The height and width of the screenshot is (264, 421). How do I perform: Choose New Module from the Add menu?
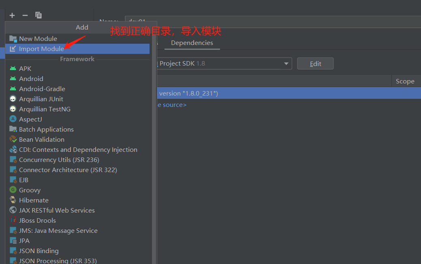[x=37, y=38]
